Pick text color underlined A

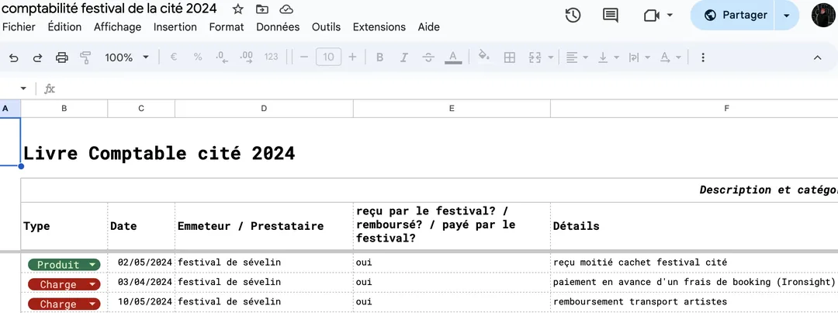(x=454, y=57)
